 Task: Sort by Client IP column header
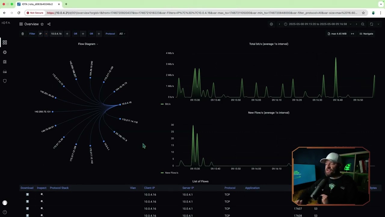[x=149, y=188]
